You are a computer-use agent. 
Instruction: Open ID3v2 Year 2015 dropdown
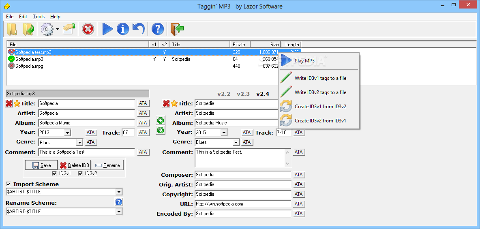coord(224,133)
